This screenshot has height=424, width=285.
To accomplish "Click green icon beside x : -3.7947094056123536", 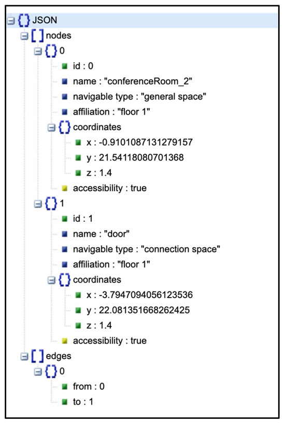I will tap(78, 295).
